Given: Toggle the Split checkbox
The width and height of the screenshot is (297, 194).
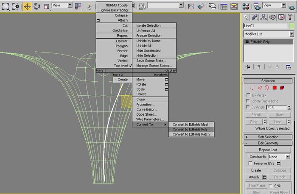Looking at the screenshot, I should coord(271,186).
